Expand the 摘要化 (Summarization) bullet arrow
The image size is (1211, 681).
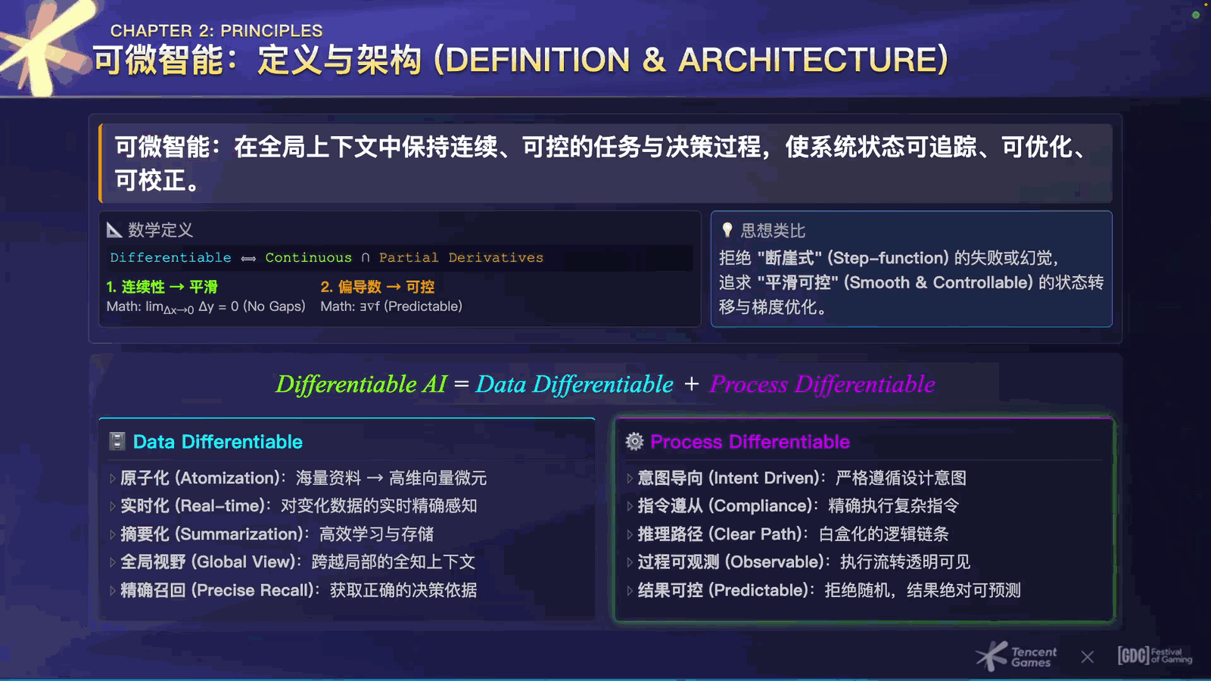(x=113, y=534)
